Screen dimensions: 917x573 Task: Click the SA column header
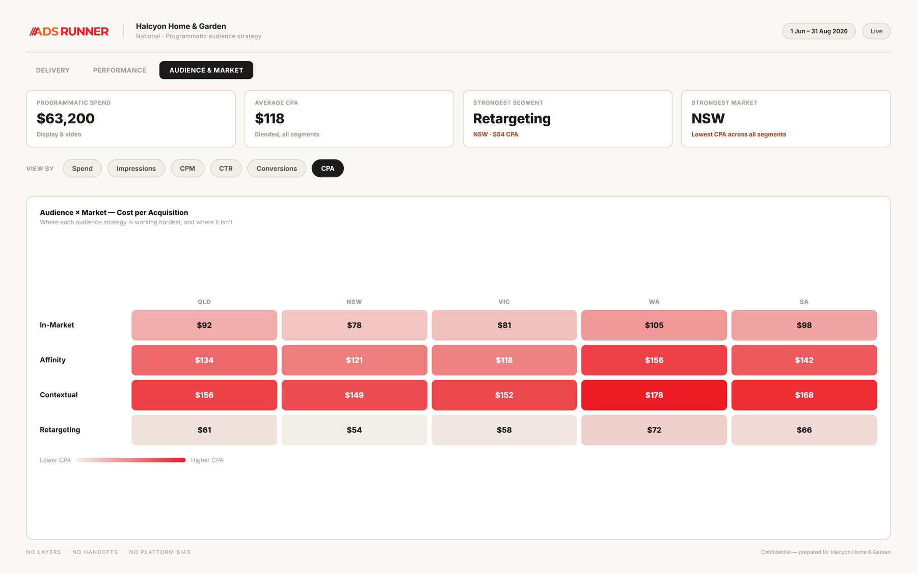[804, 302]
